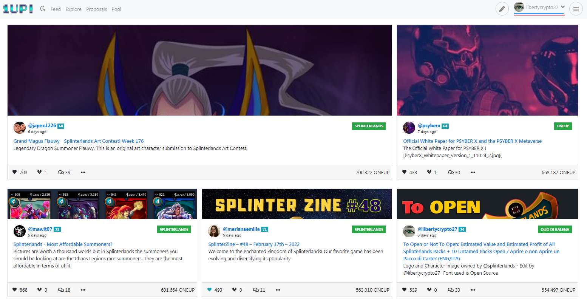
Task: Open more options on japex1226 post
Action: [x=83, y=172]
